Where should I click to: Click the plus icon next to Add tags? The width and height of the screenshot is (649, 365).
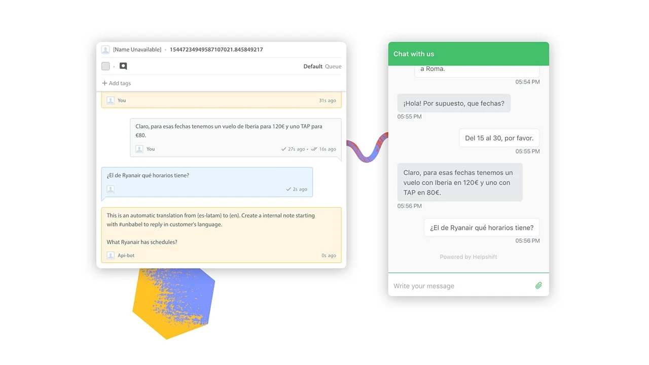coord(104,83)
